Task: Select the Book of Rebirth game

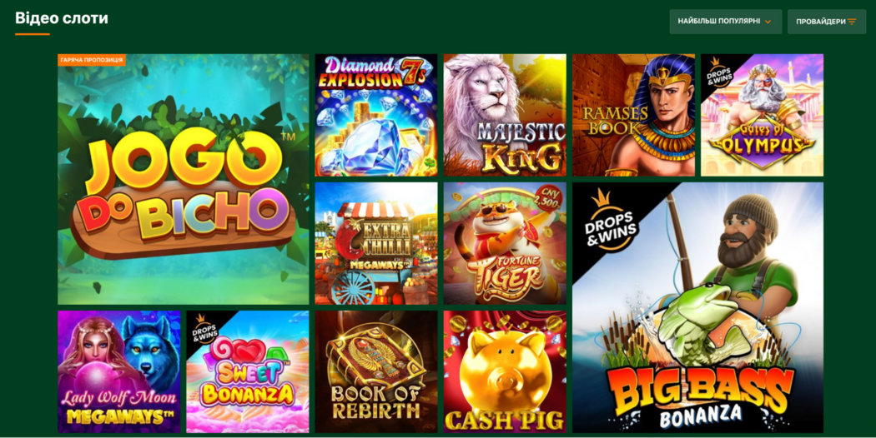Action: pos(376,371)
